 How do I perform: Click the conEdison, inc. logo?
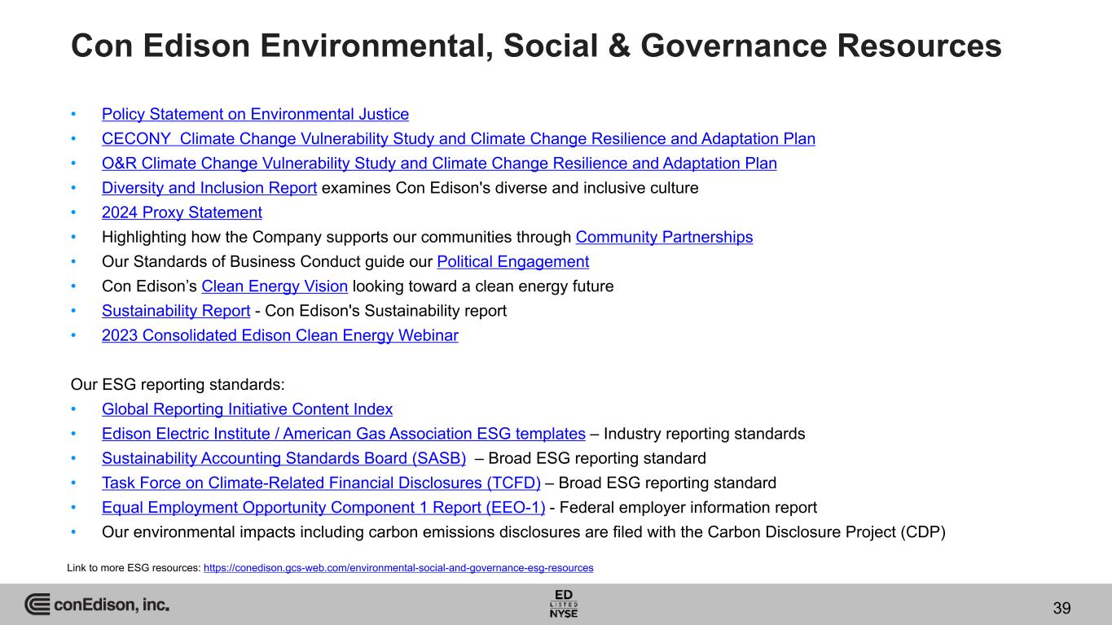(x=97, y=605)
